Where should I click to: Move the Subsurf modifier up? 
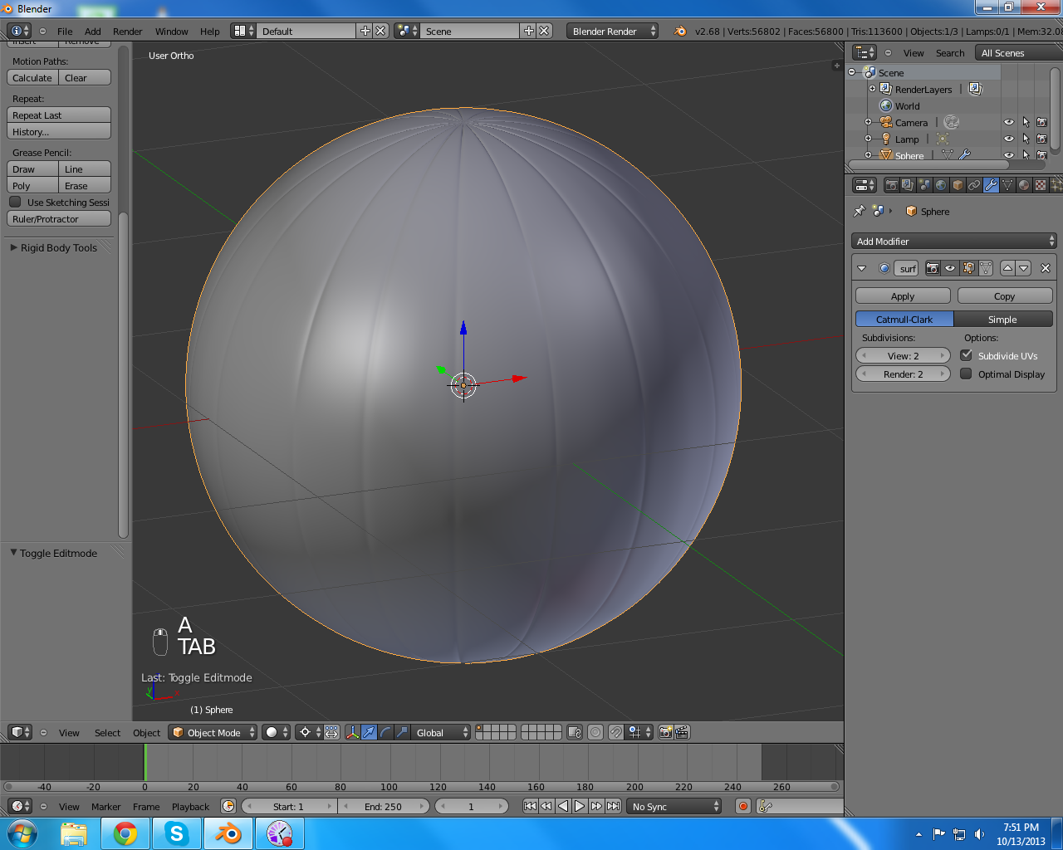click(x=1007, y=268)
